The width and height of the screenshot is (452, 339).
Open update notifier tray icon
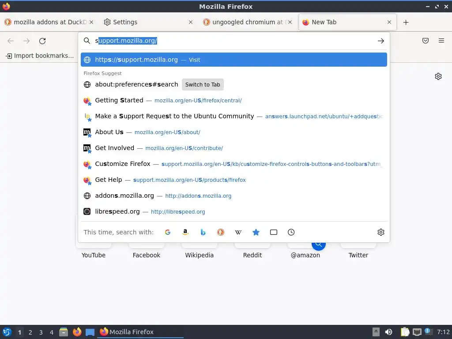(x=428, y=331)
